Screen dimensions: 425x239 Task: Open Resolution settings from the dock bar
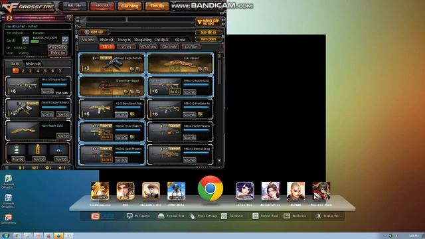295,216
